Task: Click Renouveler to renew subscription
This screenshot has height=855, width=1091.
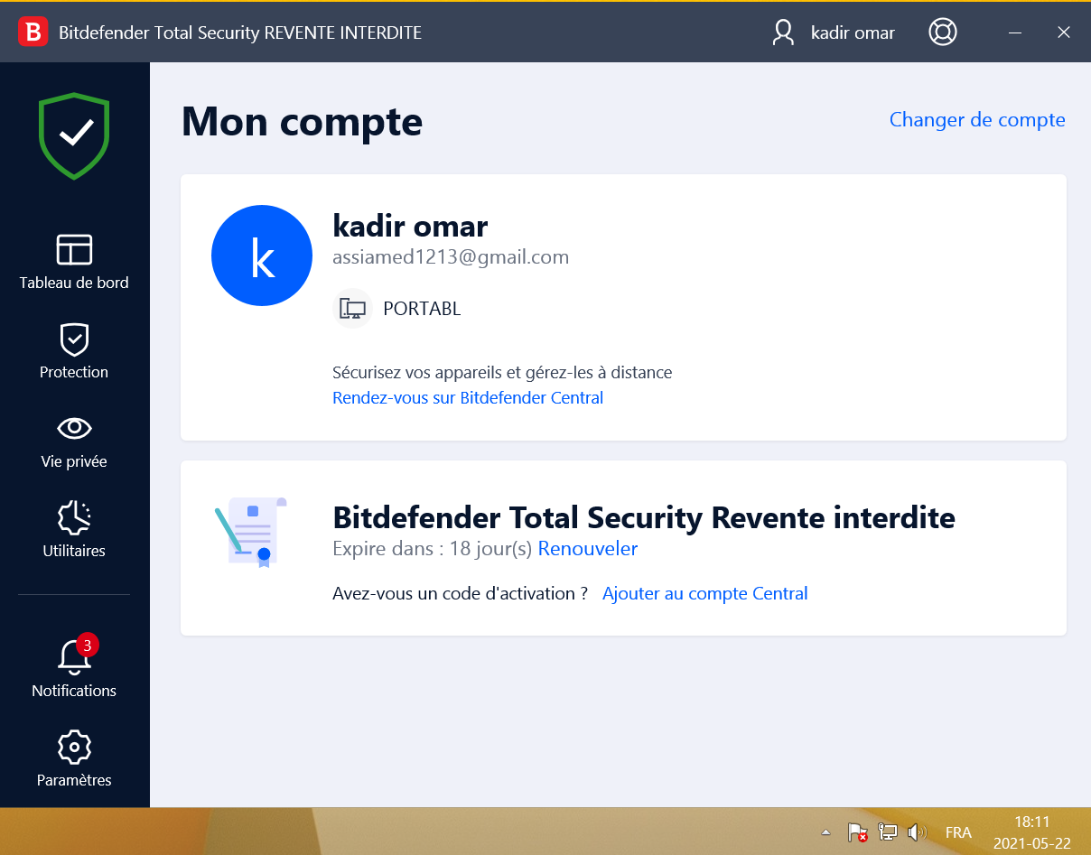Action: (x=588, y=549)
